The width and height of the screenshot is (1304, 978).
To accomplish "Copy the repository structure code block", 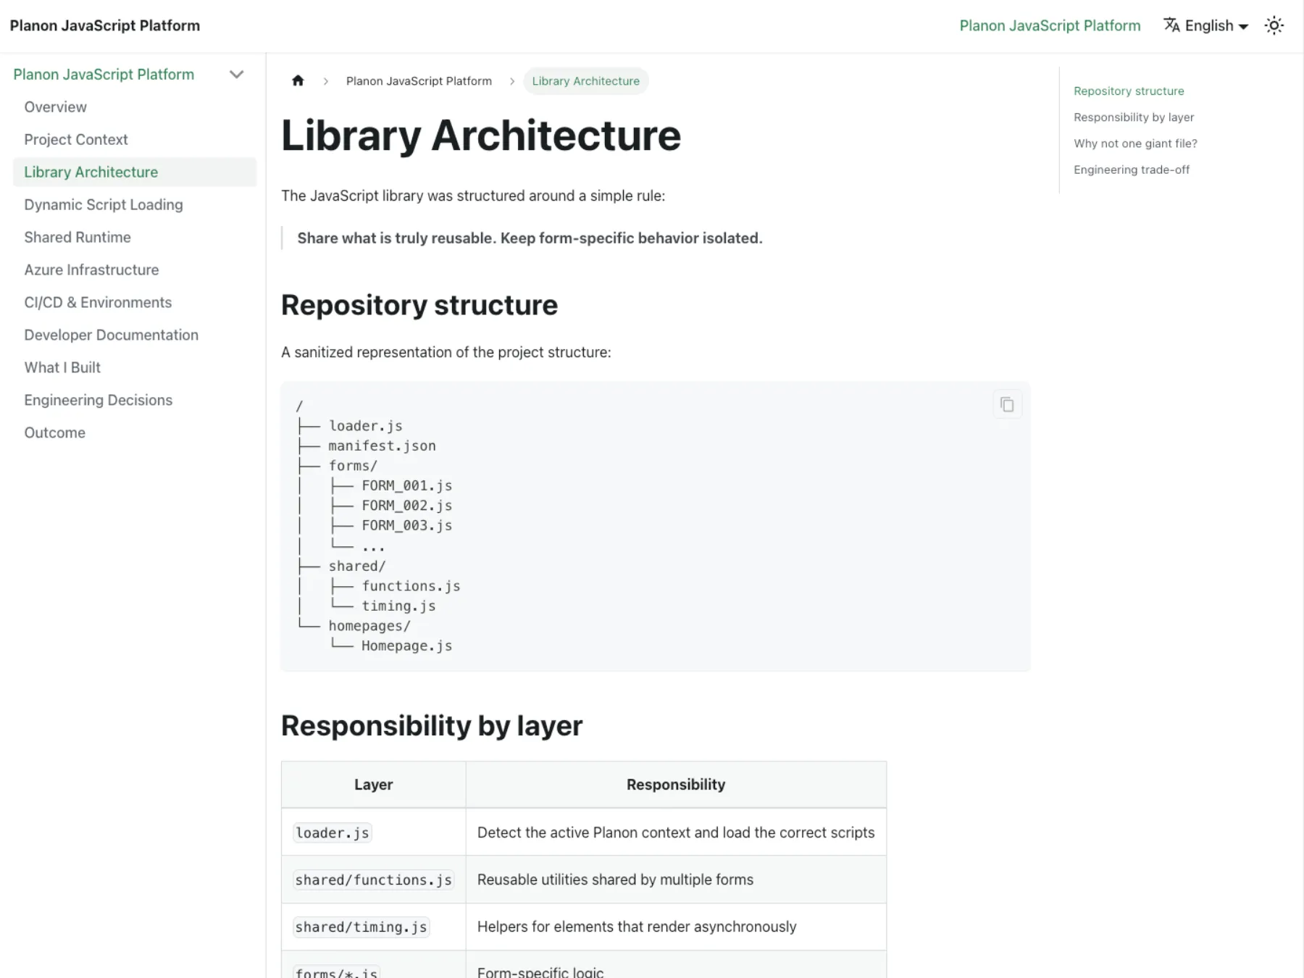I will (x=1007, y=404).
